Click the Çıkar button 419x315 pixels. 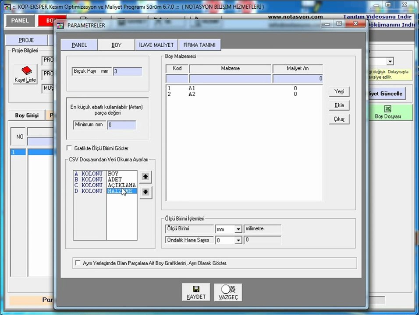pyautogui.click(x=339, y=119)
